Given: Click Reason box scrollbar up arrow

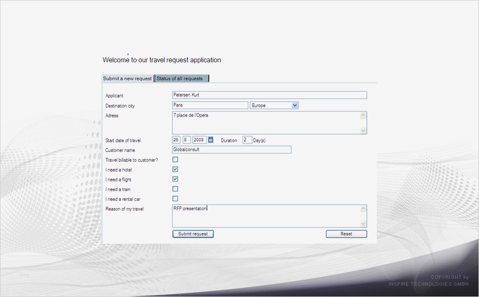Looking at the screenshot, I should pyautogui.click(x=363, y=209).
